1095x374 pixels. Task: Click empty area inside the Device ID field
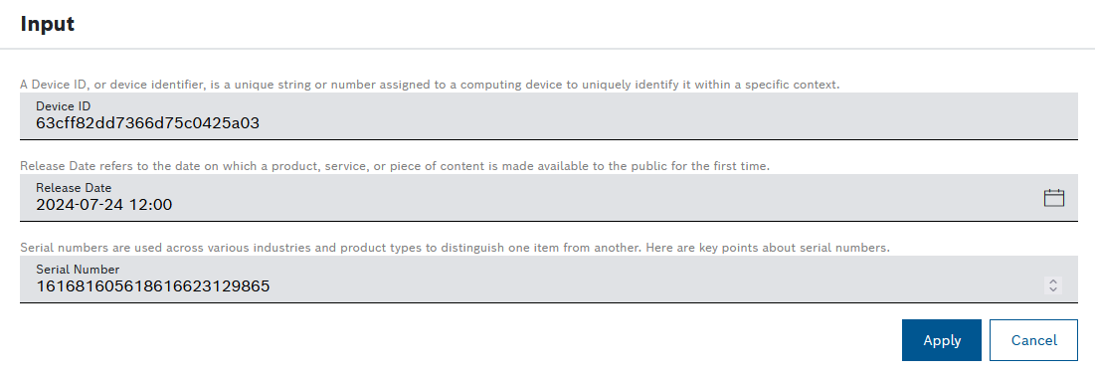[x=663, y=118]
